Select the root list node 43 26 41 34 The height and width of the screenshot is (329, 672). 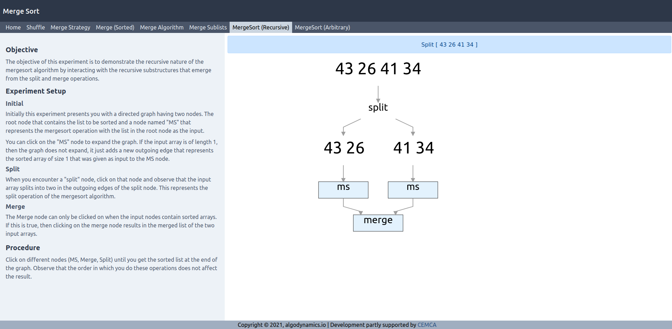click(378, 69)
